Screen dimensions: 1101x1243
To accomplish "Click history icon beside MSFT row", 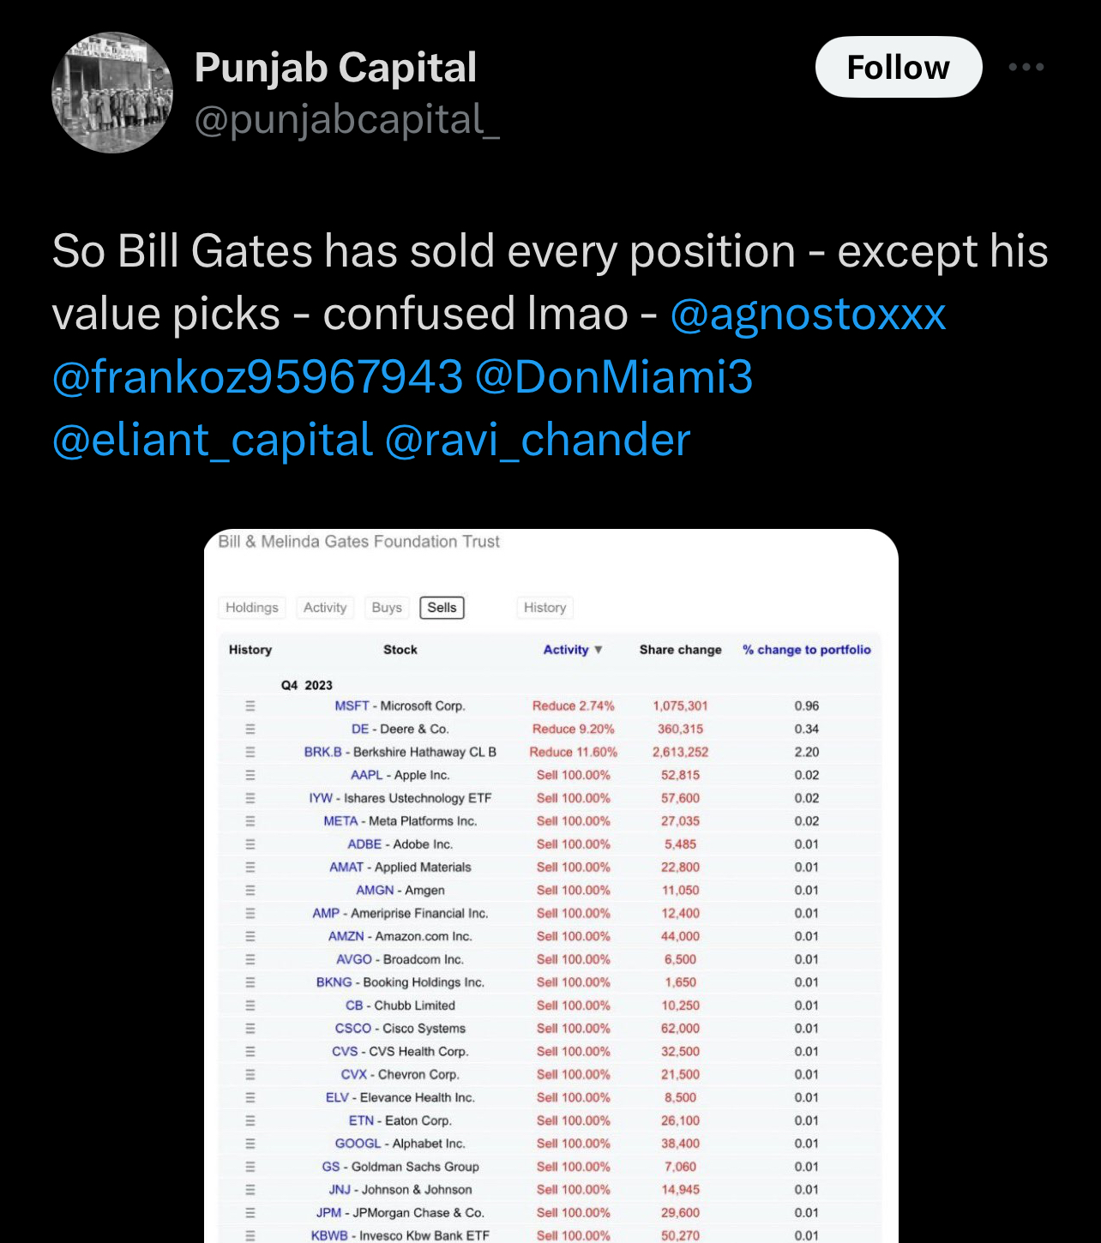I will pyautogui.click(x=250, y=706).
